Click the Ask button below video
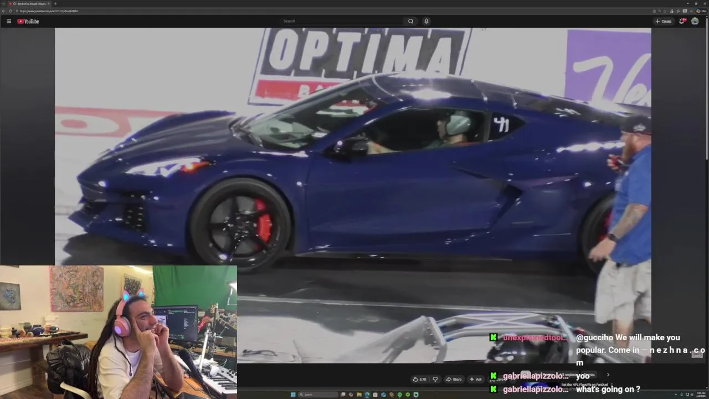 click(476, 379)
